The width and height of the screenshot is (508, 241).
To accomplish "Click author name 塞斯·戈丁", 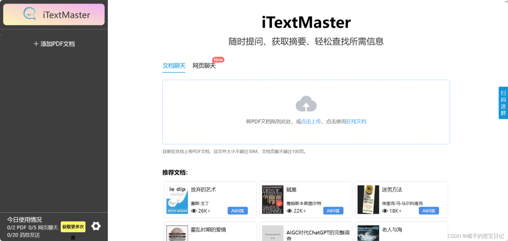I will [200, 203].
